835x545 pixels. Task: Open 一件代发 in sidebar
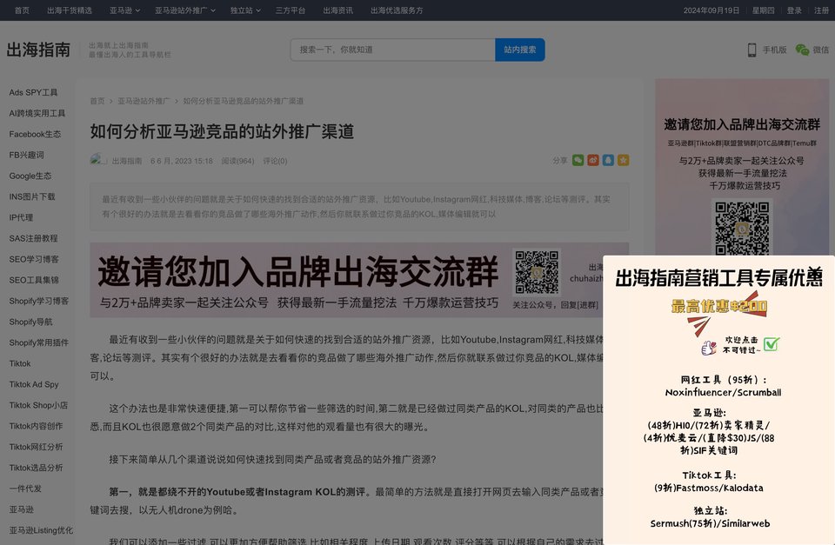click(25, 488)
